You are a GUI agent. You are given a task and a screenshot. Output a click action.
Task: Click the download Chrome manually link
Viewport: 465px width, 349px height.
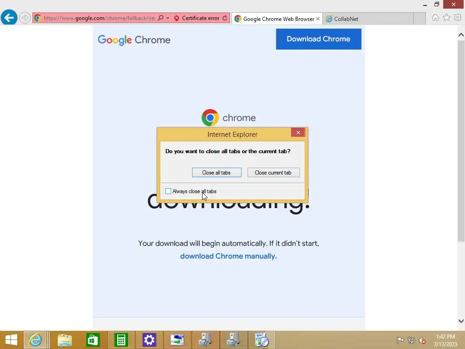(228, 256)
